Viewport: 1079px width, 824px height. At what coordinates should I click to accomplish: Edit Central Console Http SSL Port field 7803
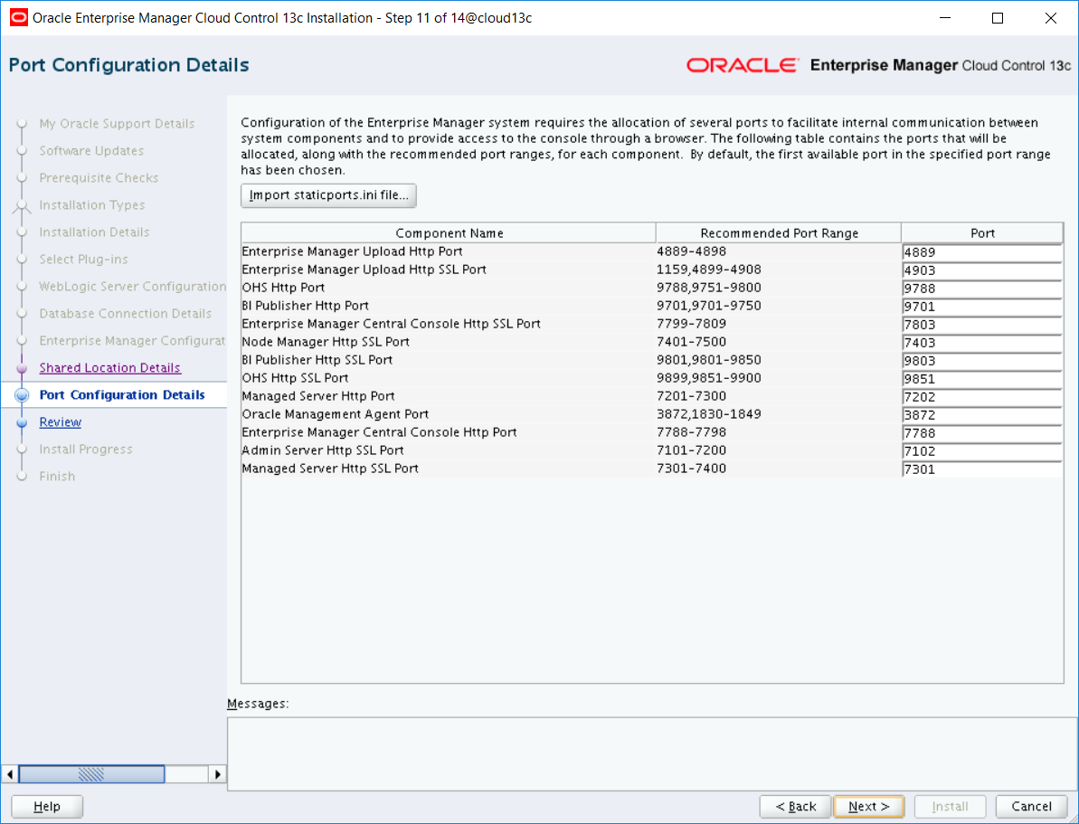[982, 324]
